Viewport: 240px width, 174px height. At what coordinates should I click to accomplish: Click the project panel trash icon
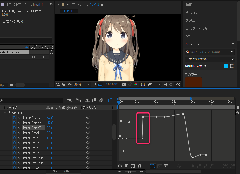(x=11, y=85)
